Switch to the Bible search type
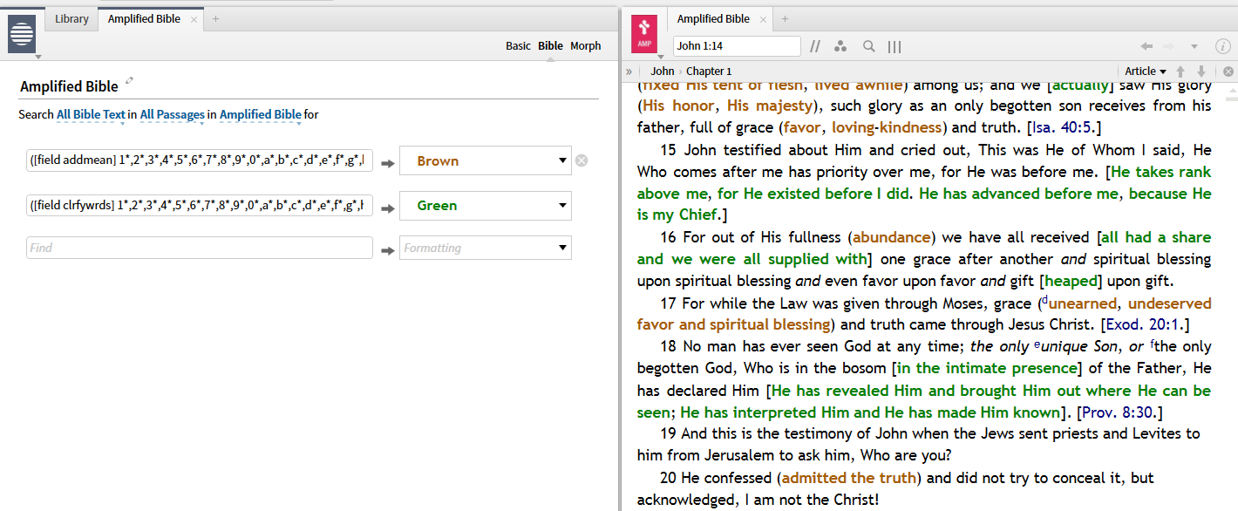 [550, 46]
